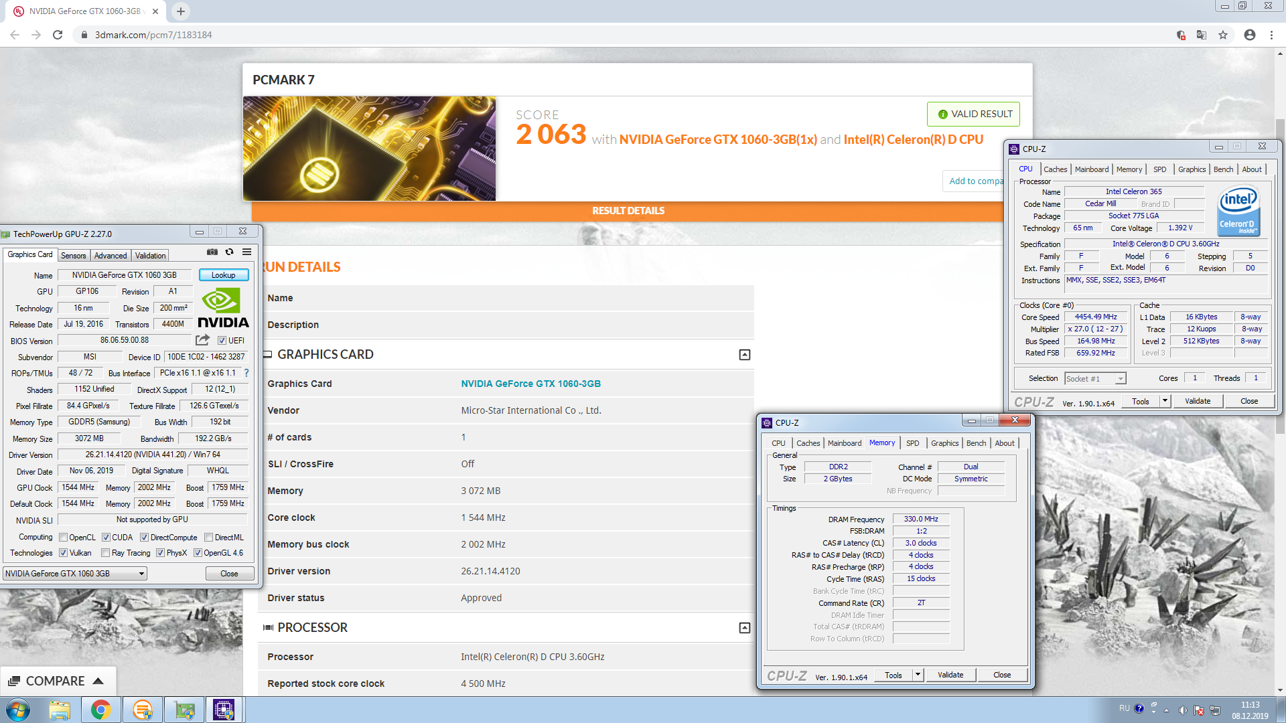Image resolution: width=1286 pixels, height=723 pixels.
Task: Toggle the DirectML checkbox
Action: click(208, 538)
